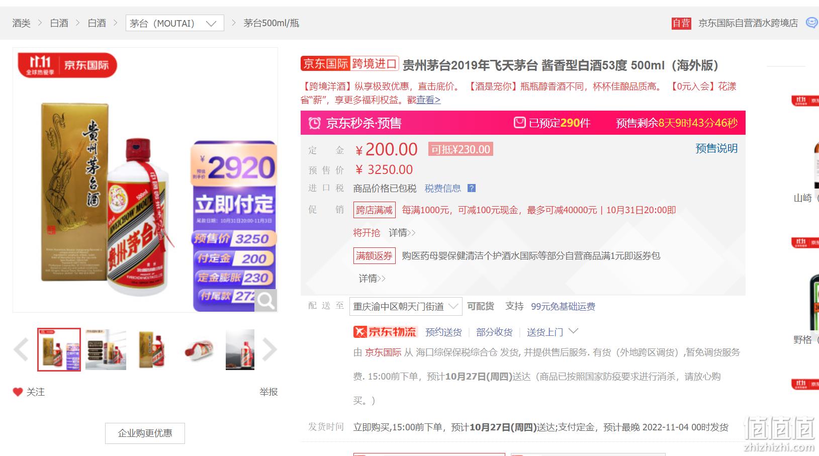Screen dimensions: 819x456
Task: Click the heart 关注 follow icon
Action: 18,392
